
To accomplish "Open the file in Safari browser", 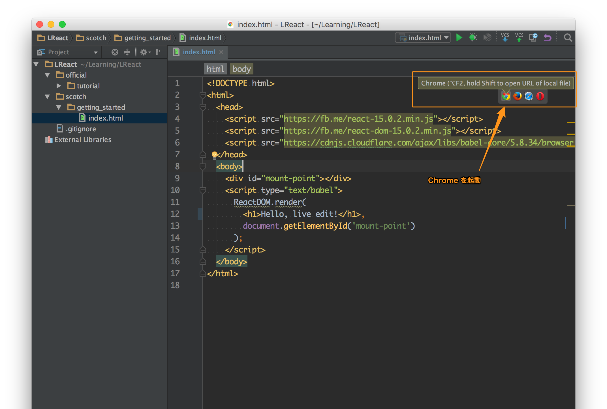I will (529, 97).
